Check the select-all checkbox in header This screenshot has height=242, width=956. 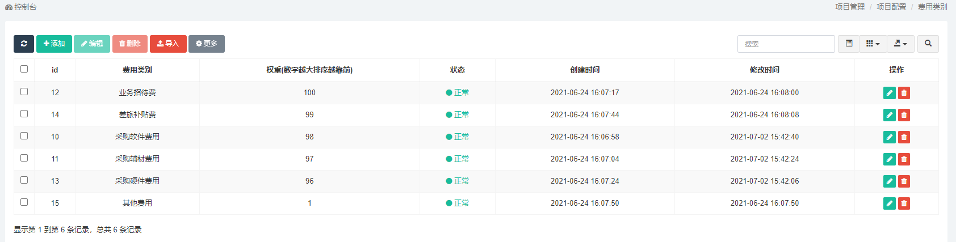point(24,69)
